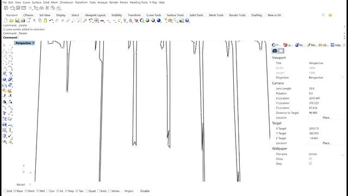Open the Help panel tab

(335, 45)
